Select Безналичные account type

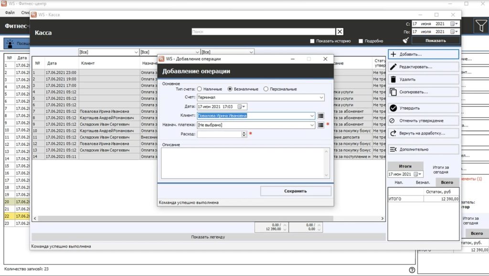tap(230, 89)
